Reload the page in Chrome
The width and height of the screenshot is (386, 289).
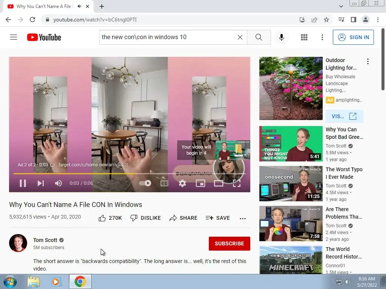(32, 20)
